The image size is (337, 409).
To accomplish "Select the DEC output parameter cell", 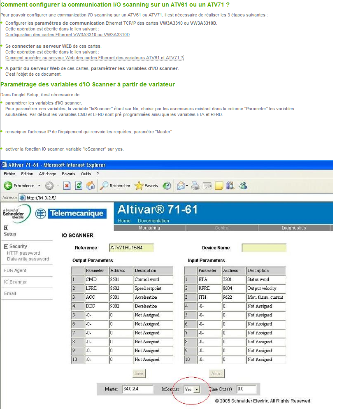I will click(97, 306).
